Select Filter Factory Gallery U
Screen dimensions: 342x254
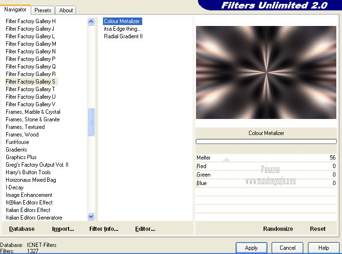click(x=31, y=97)
